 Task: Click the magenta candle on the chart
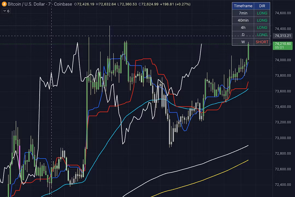tap(20, 151)
